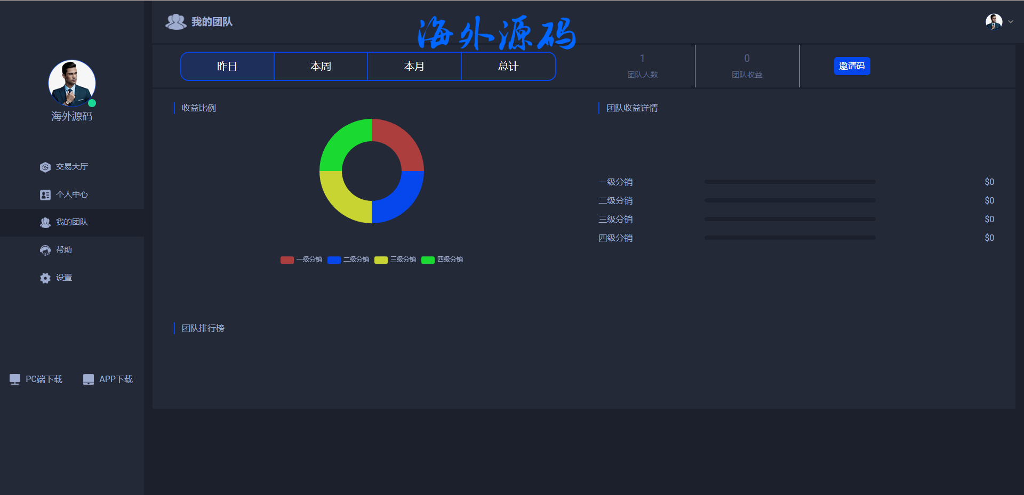Click the help (帮助) headset icon
The image size is (1024, 495).
point(45,250)
